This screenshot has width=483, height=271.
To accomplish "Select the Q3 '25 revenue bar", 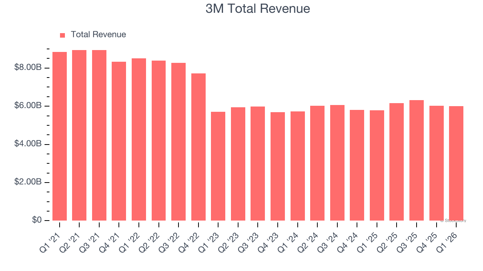I will coord(417,160).
